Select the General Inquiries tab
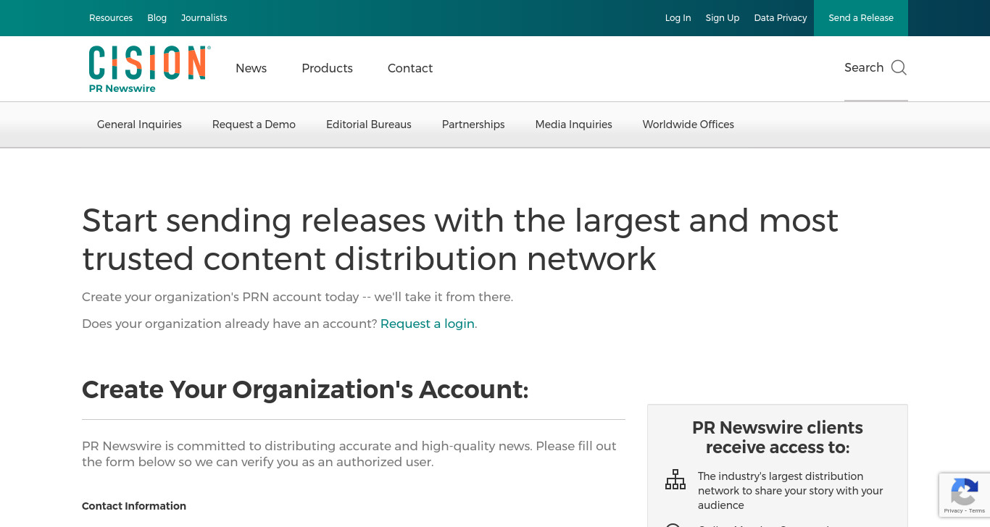 click(x=139, y=125)
